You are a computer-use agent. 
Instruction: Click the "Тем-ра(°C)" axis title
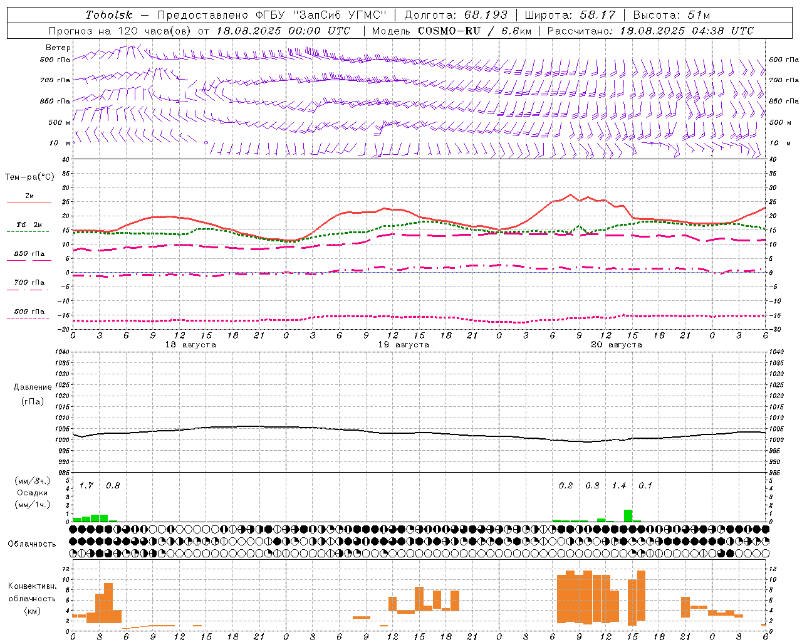[x=29, y=177]
